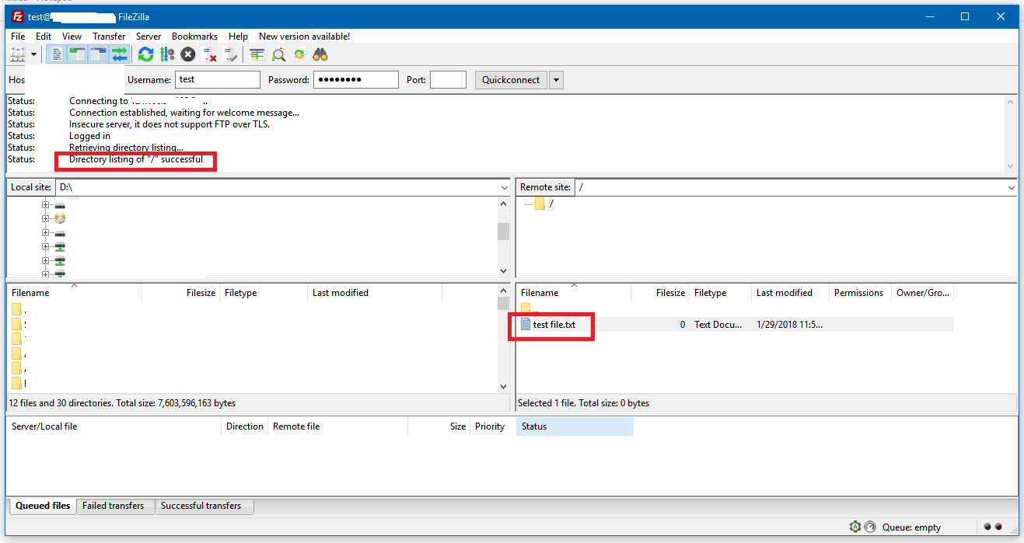Click the New version available! menu item
1024x543 pixels.
[304, 37]
